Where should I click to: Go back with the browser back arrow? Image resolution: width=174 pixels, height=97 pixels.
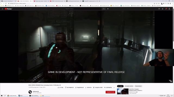pyautogui.click(x=1, y=4)
